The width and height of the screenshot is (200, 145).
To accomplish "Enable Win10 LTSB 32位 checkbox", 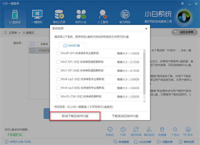I will (58, 97).
